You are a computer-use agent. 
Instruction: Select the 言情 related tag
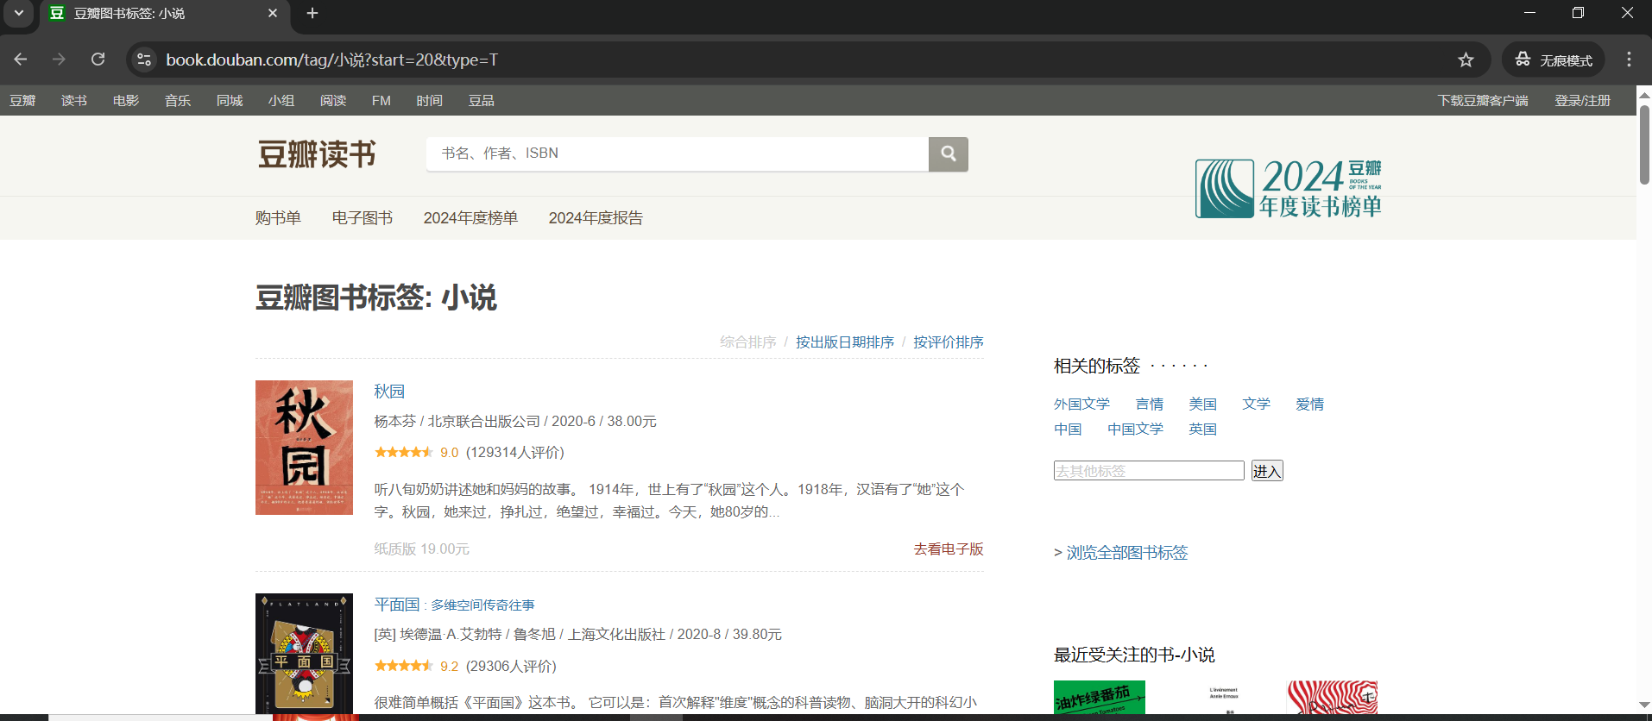[x=1150, y=404]
